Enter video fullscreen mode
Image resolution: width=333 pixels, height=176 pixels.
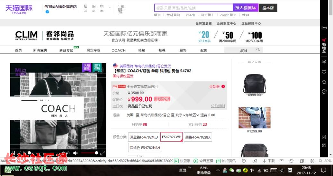[x=103, y=153]
